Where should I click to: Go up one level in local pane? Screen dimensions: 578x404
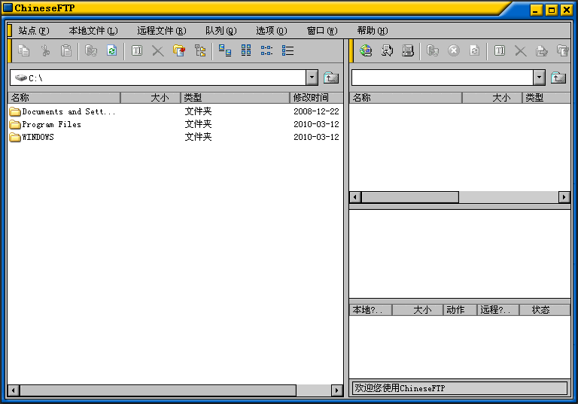(331, 77)
